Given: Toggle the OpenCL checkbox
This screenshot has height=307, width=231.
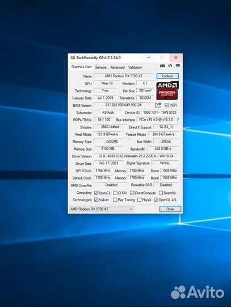Looking at the screenshot, I should pos(96,193).
